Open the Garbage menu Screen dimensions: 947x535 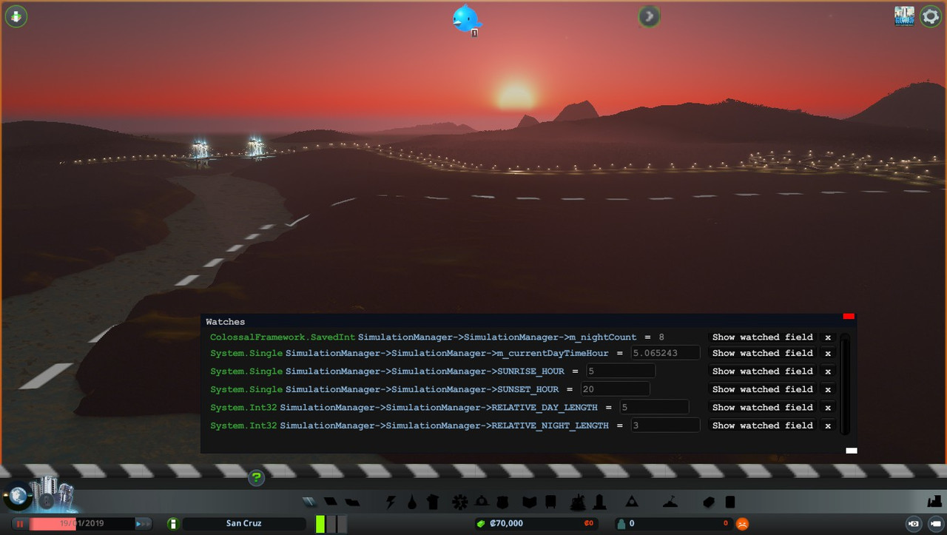click(434, 502)
